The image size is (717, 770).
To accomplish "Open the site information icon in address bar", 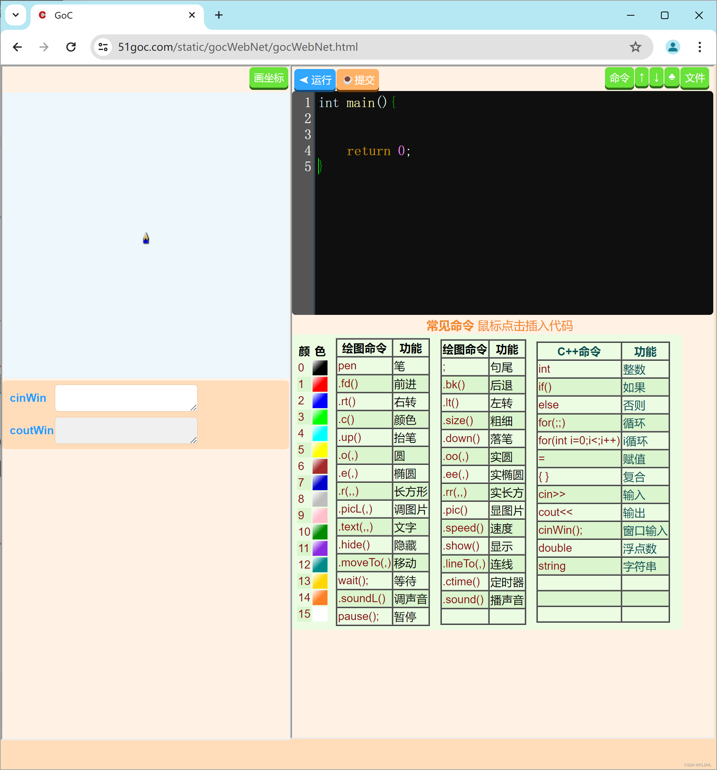I will coord(103,47).
